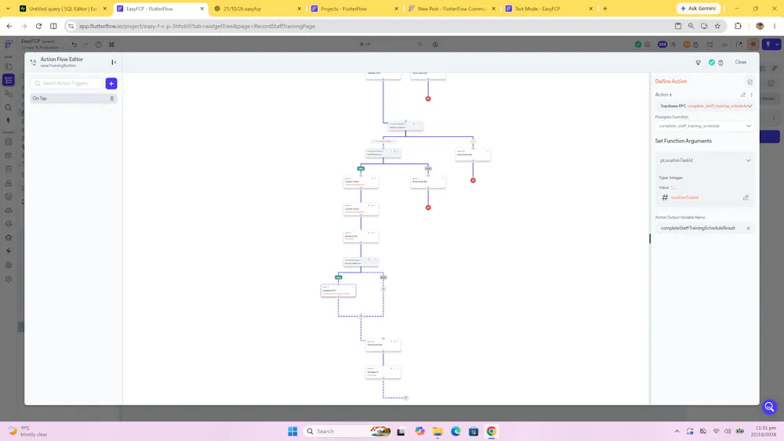The image size is (784, 441).
Task: Click the icon left of green check in header
Action: (698, 63)
